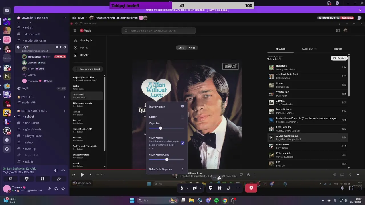Start an activity from voice panel
The width and height of the screenshot is (365, 205).
[43, 179]
